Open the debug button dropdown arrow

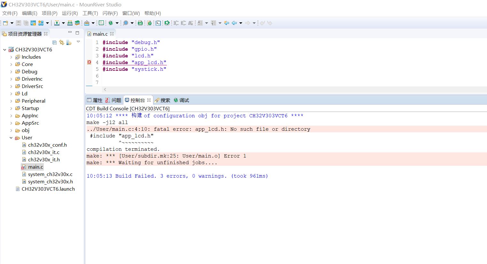[117, 23]
